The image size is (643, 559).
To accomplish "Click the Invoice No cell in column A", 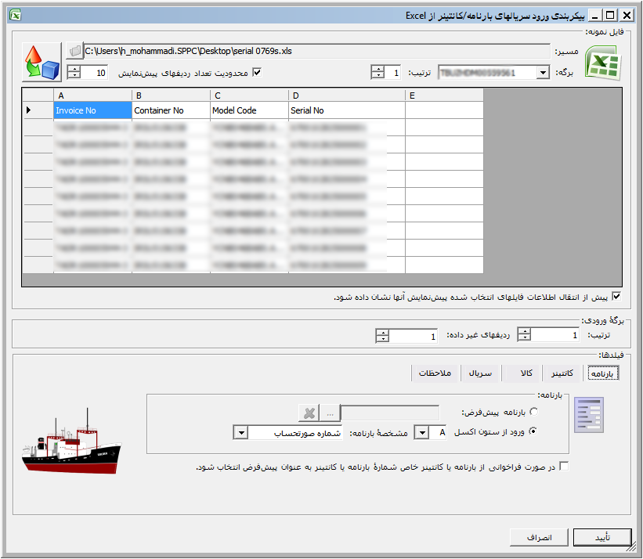I will [x=92, y=110].
